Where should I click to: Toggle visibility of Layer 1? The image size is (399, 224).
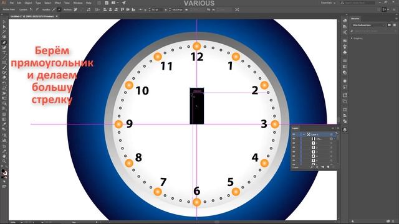click(294, 134)
